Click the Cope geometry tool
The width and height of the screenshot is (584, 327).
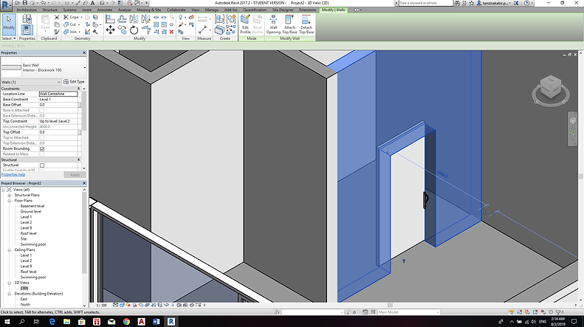pyautogui.click(x=72, y=17)
